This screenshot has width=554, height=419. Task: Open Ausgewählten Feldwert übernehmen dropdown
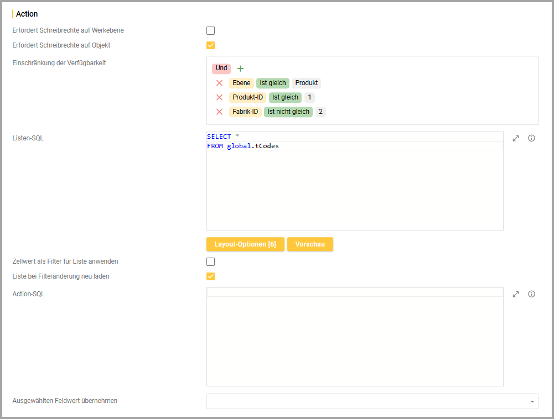(372, 401)
